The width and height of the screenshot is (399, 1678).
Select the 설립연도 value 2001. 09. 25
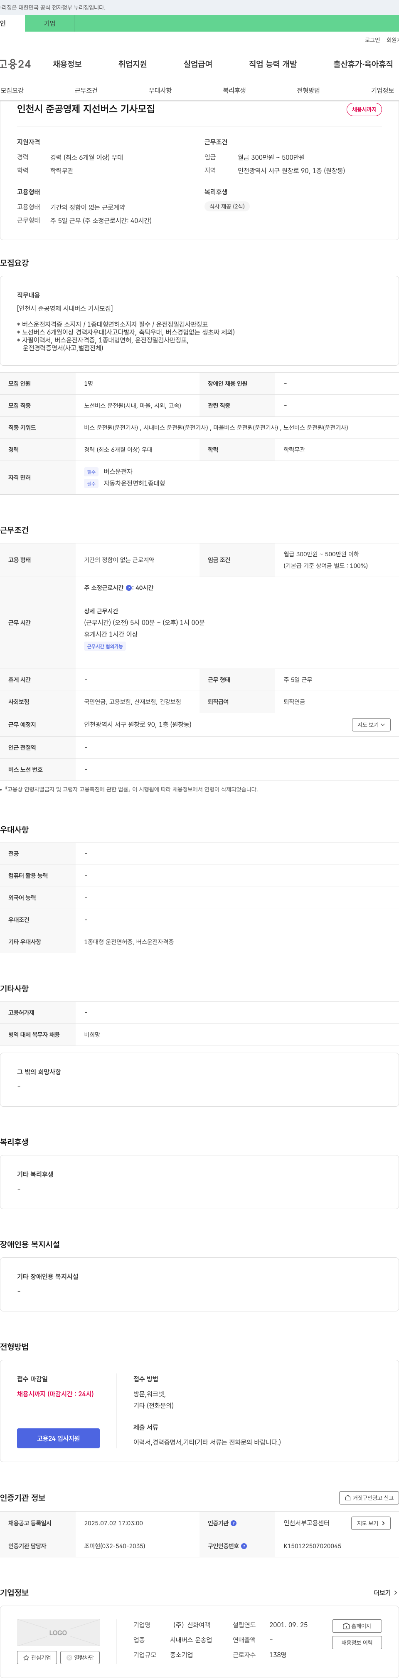[288, 1625]
